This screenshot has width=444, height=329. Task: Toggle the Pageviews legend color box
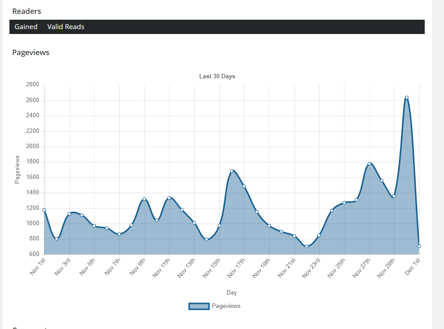click(199, 306)
